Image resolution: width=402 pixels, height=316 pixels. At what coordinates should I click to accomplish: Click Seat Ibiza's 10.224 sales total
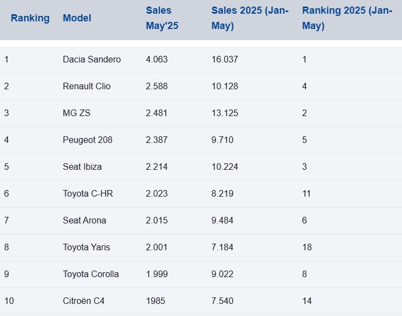225,166
